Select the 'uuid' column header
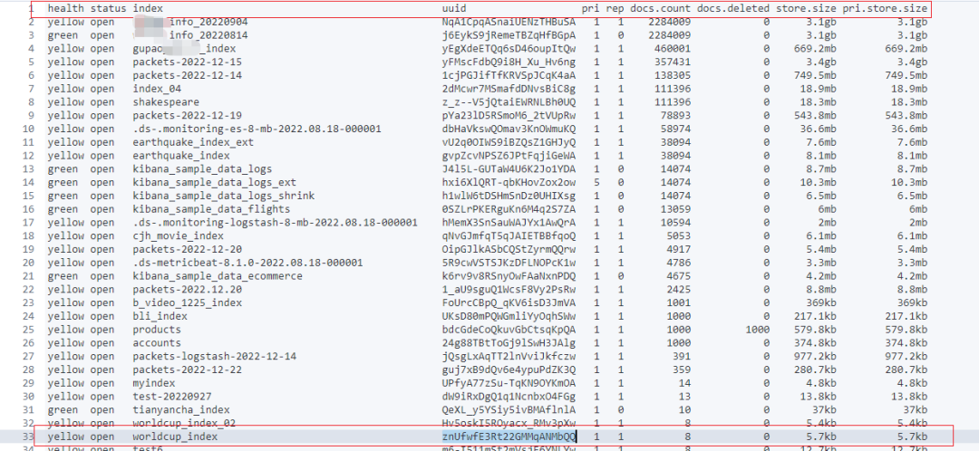Image resolution: width=979 pixels, height=451 pixels. [x=454, y=9]
